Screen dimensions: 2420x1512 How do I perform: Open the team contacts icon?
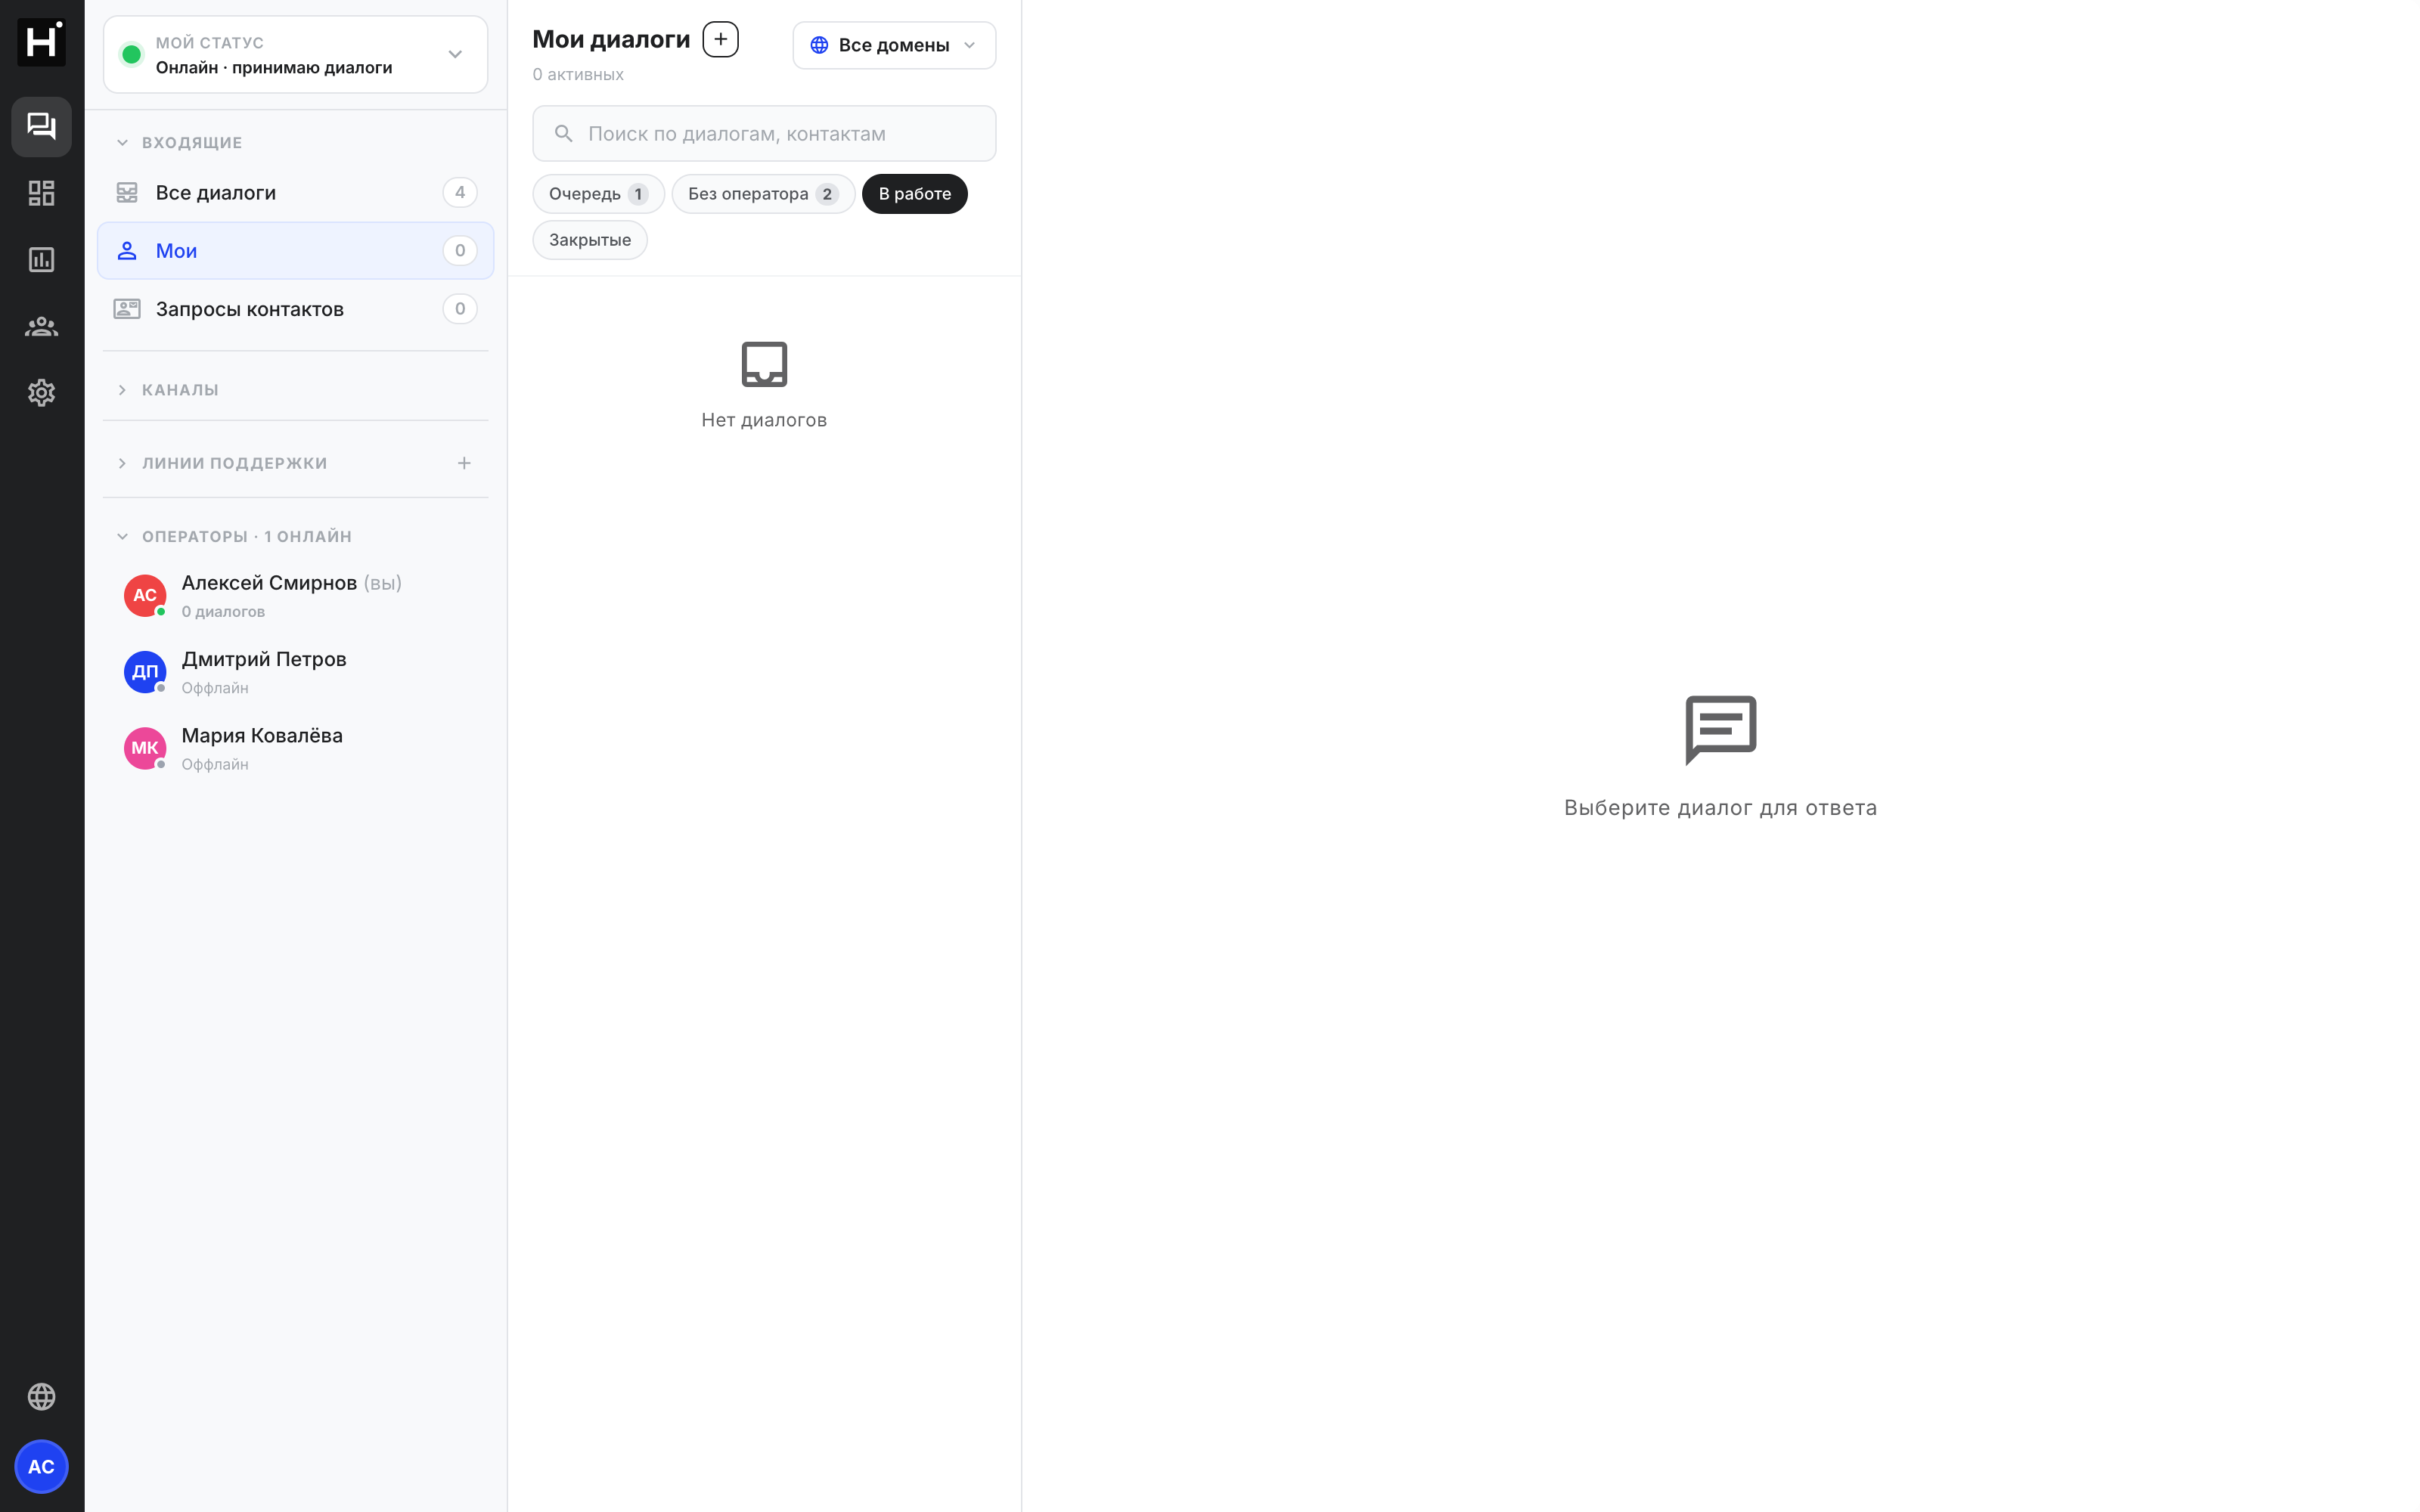click(x=41, y=326)
